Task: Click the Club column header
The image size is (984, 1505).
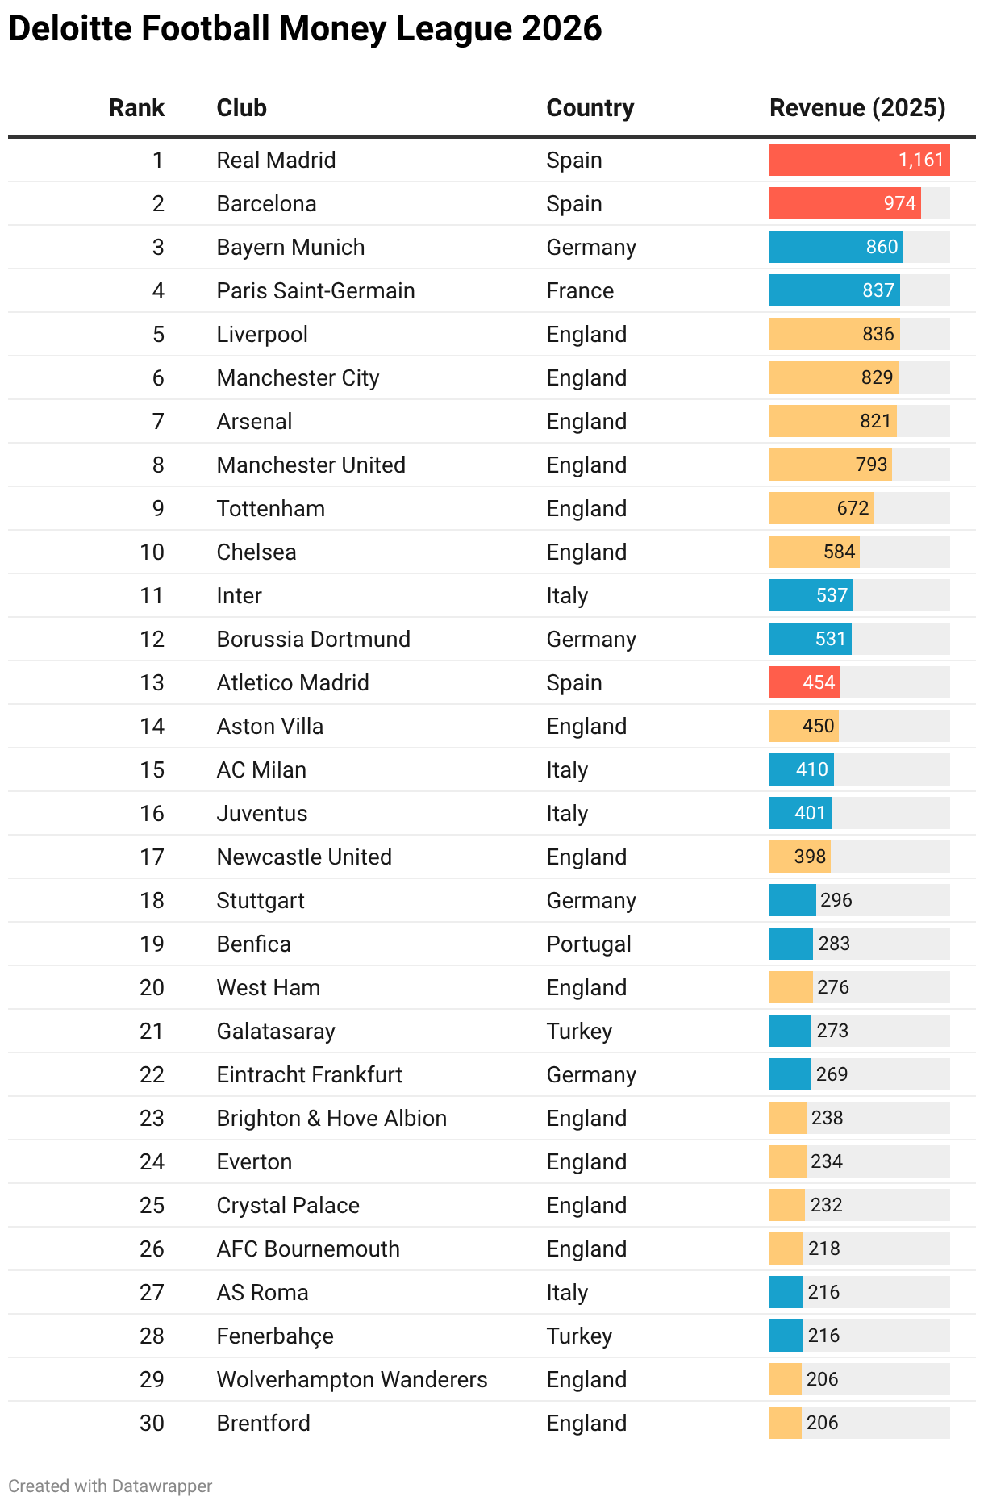Action: click(241, 108)
